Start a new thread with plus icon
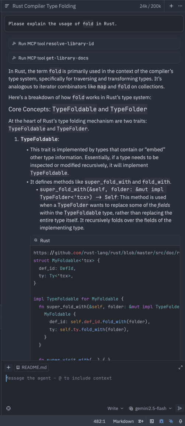185x426 pixels. [x=171, y=6]
